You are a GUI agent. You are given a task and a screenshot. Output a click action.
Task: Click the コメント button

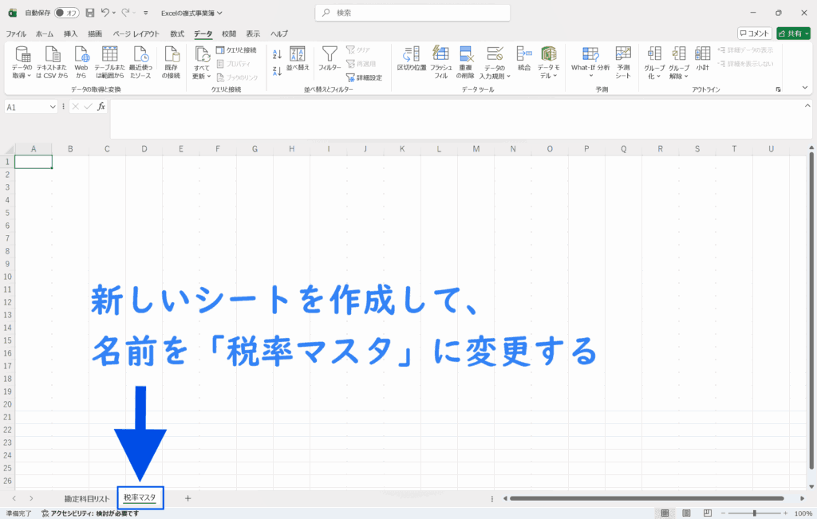coord(754,33)
